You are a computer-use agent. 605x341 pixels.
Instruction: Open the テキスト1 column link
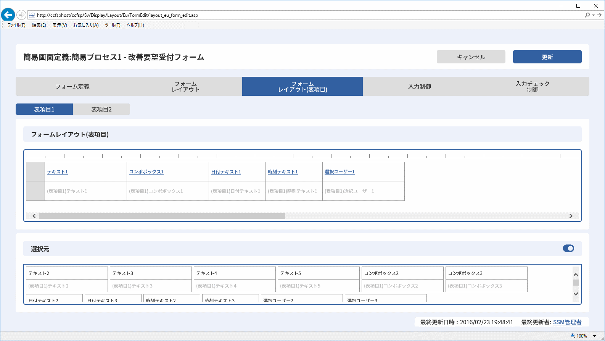pos(58,172)
